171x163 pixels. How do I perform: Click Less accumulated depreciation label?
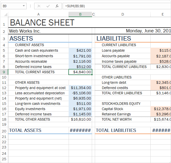click(40, 93)
